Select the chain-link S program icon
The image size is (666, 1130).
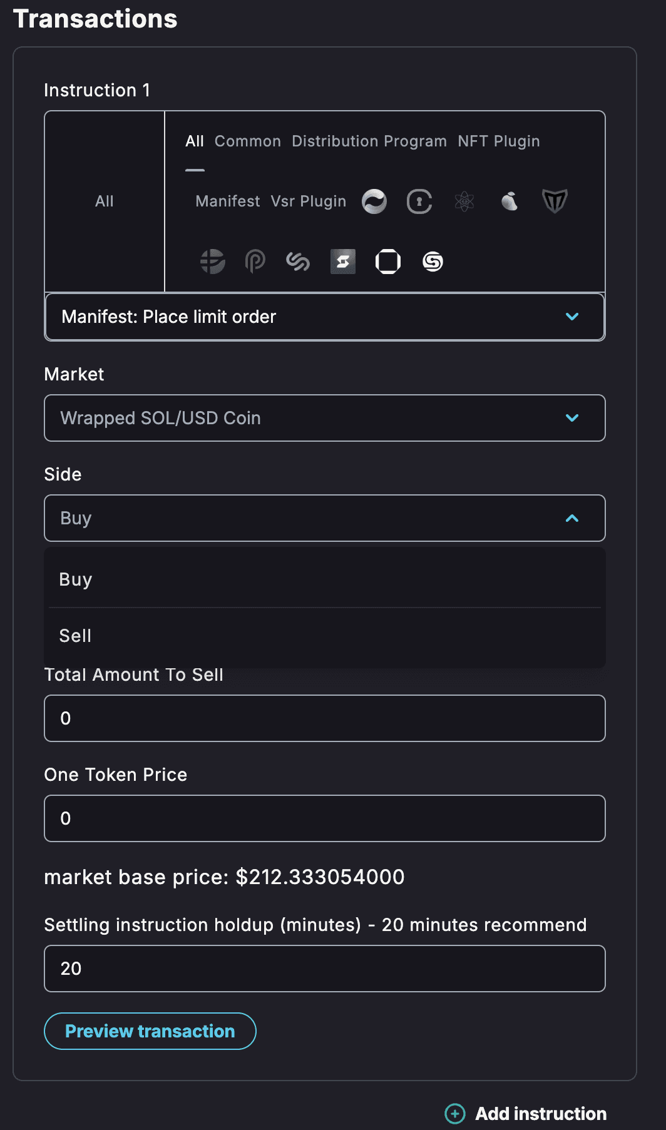[298, 262]
